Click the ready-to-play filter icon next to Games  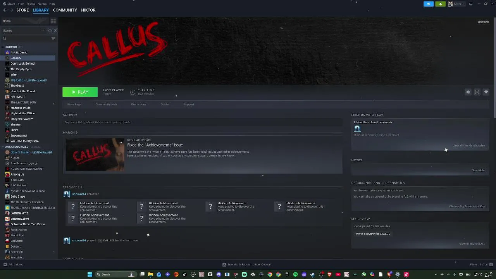(55, 31)
